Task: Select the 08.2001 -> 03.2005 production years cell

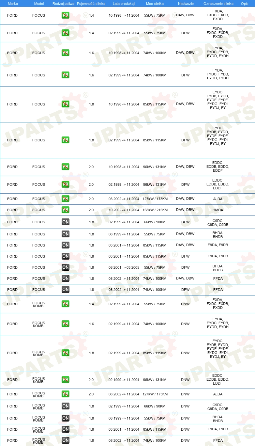Action: pyautogui.click(x=124, y=267)
